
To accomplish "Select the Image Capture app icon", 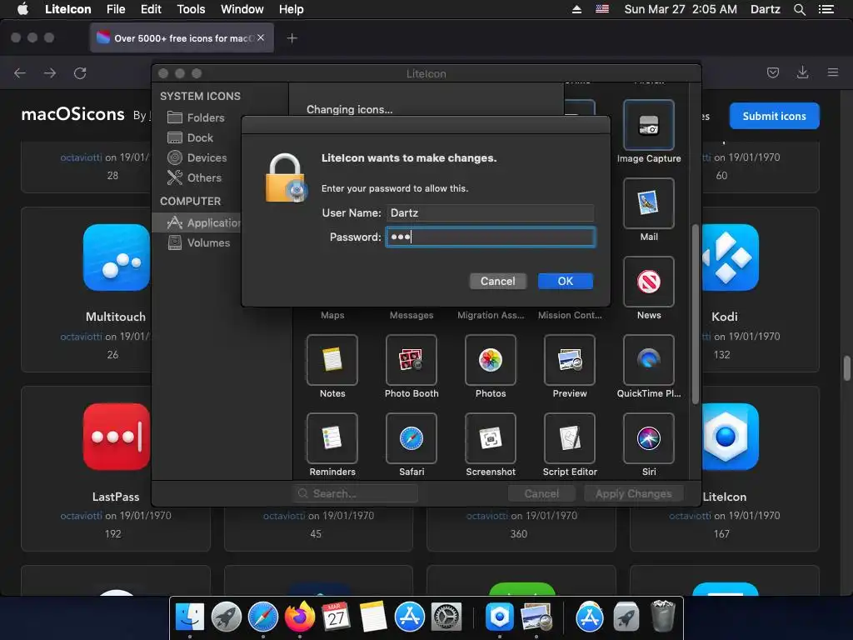I will [x=648, y=126].
